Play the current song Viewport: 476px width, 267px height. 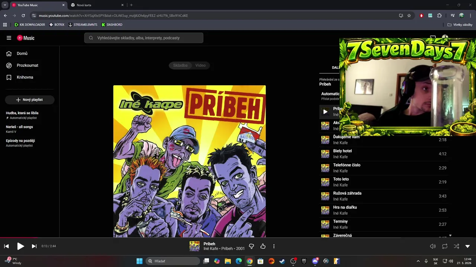click(x=20, y=246)
